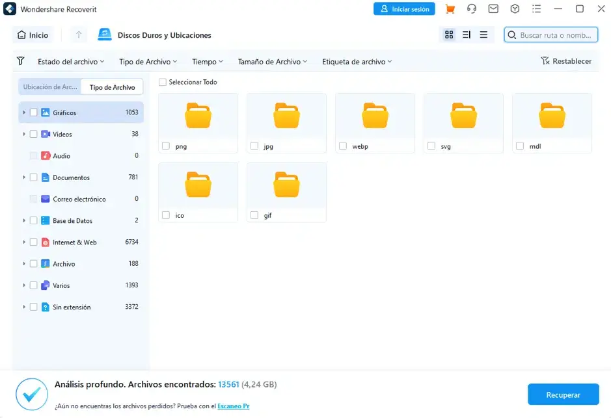611x418 pixels.
Task: Expand the Gráficos tree arrow
Action: [x=24, y=112]
